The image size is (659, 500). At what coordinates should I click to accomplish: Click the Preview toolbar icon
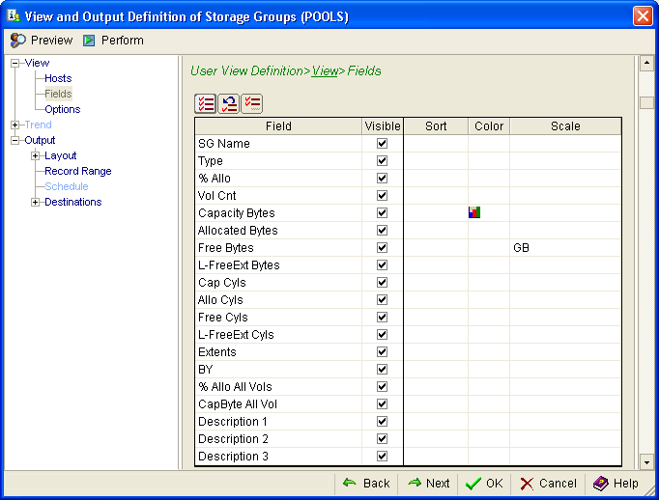18,41
